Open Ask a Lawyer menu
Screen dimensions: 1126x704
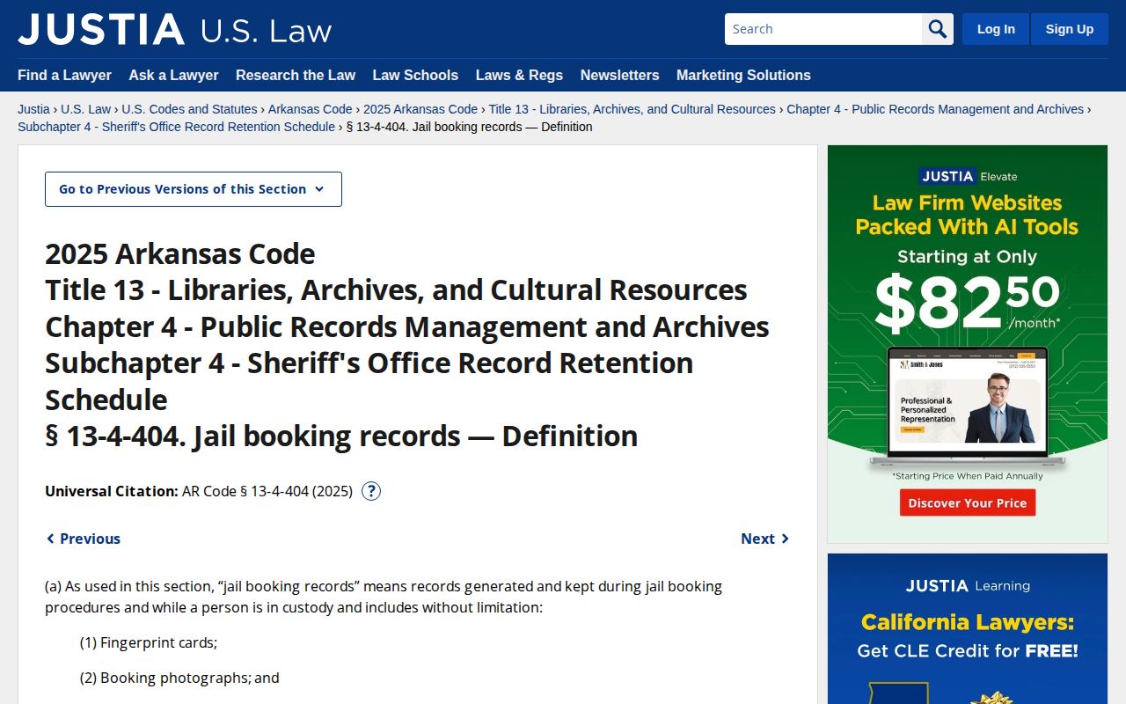pos(173,75)
